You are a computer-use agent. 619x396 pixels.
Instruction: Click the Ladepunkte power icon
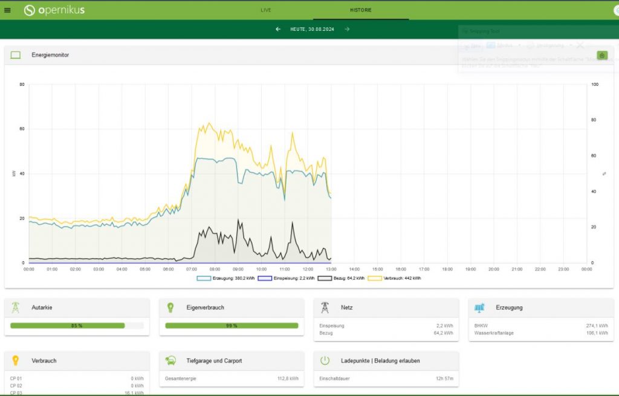(x=325, y=360)
